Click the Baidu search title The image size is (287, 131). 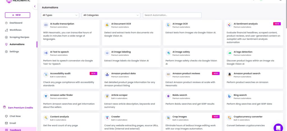(x=180, y=95)
